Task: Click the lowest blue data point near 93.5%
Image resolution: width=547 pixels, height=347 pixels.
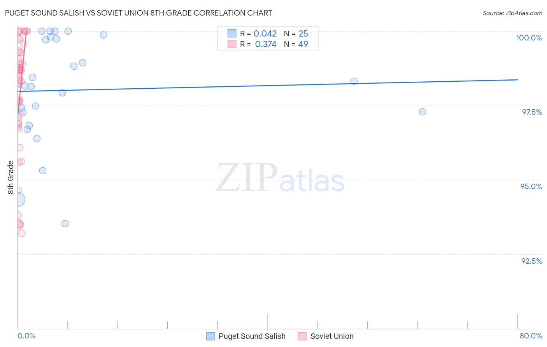Action: click(x=65, y=224)
